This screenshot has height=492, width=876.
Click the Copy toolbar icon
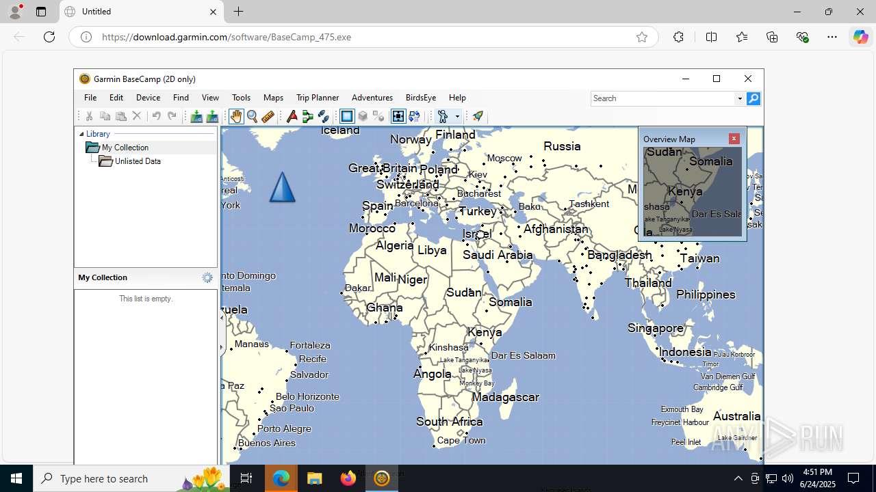click(105, 116)
